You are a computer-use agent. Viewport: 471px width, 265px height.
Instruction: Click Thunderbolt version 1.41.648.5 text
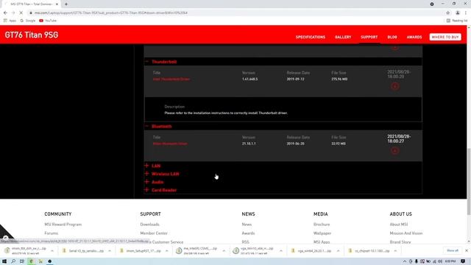pos(250,79)
